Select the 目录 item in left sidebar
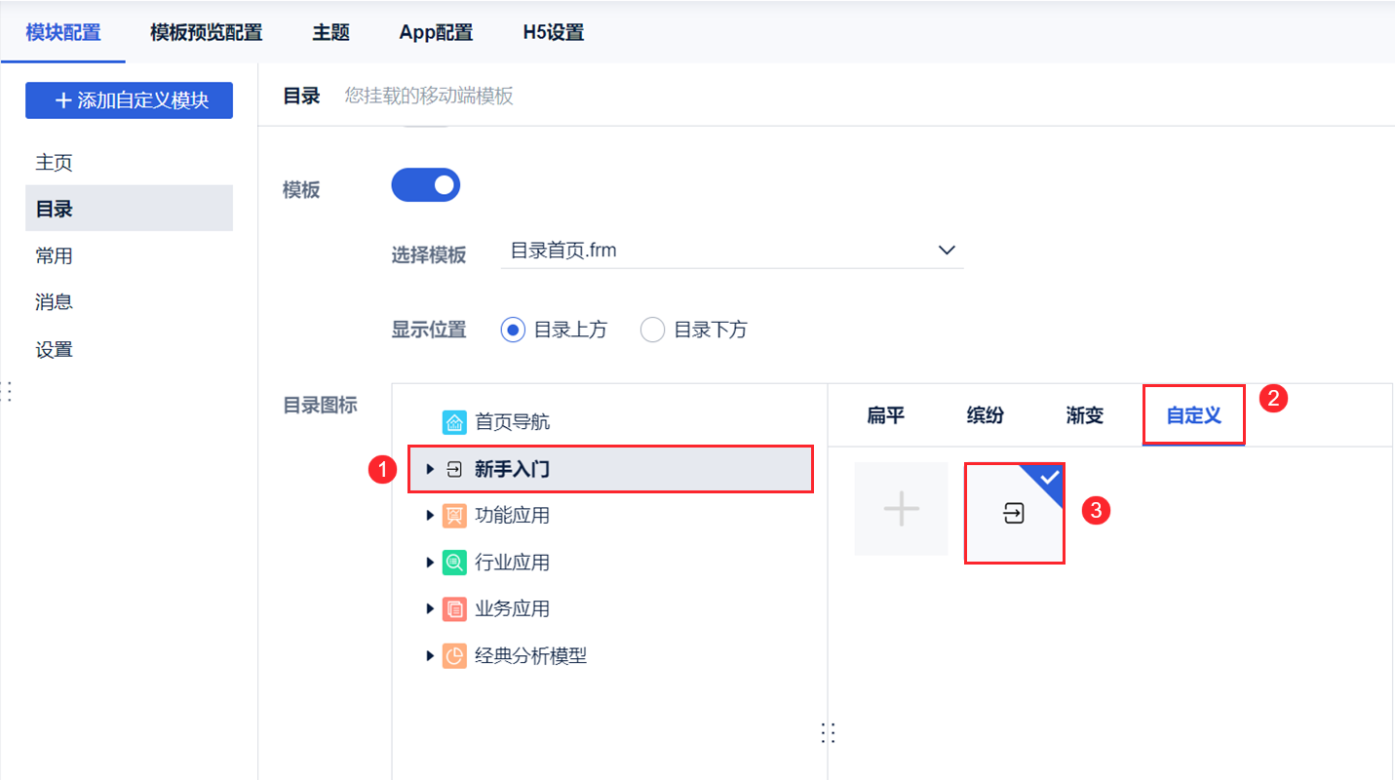 click(x=54, y=208)
